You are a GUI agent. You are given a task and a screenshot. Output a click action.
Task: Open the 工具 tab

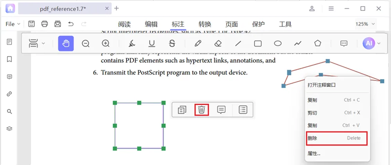[x=285, y=24]
